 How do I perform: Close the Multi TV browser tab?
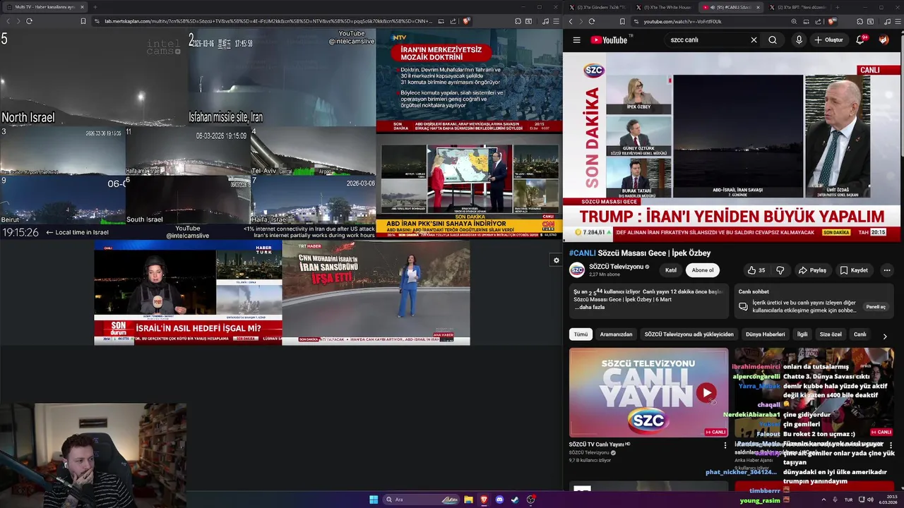pos(82,7)
